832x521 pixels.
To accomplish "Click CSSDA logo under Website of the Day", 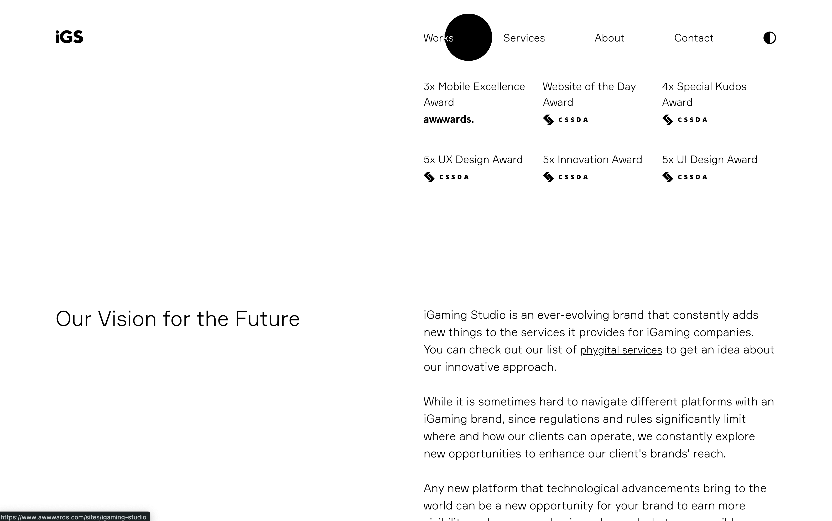I will (565, 119).
